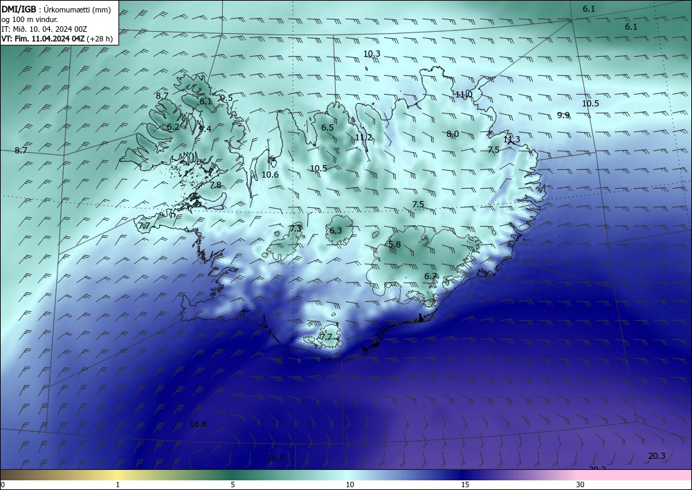Click the color scale label 15

[x=465, y=484]
